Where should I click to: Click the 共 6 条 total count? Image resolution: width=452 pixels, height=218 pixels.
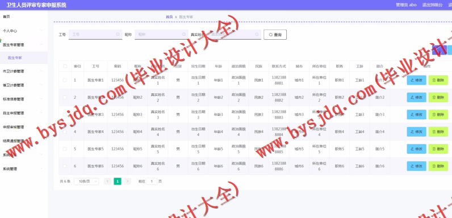point(65,181)
